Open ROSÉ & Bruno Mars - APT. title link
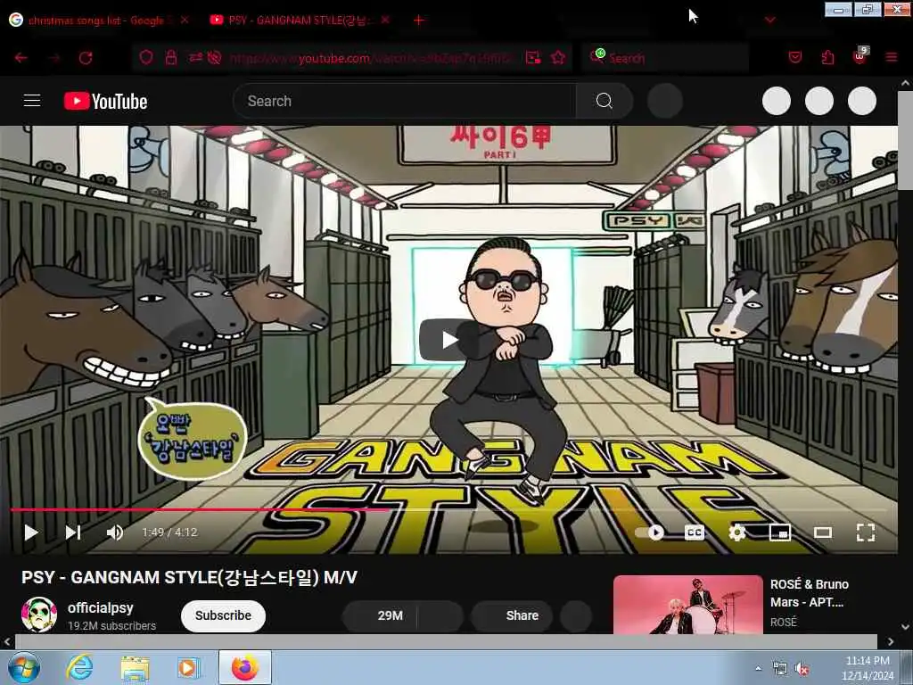The image size is (913, 685). [809, 593]
